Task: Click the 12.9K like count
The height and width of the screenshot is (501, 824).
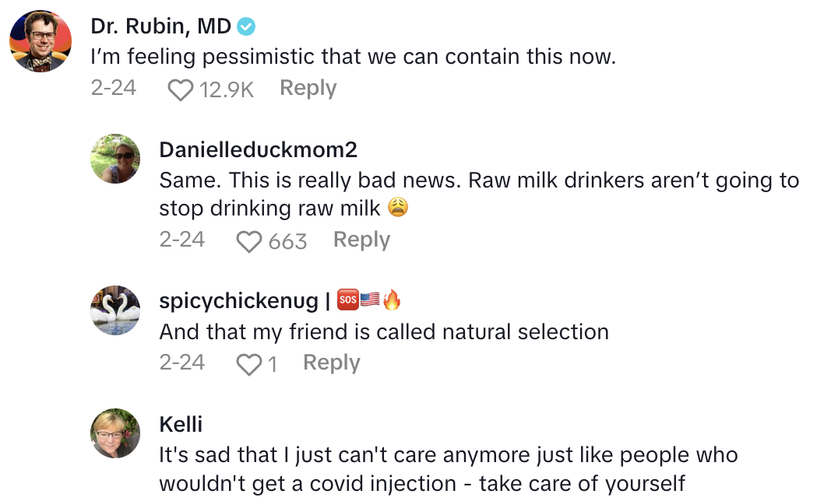Action: coord(227,90)
